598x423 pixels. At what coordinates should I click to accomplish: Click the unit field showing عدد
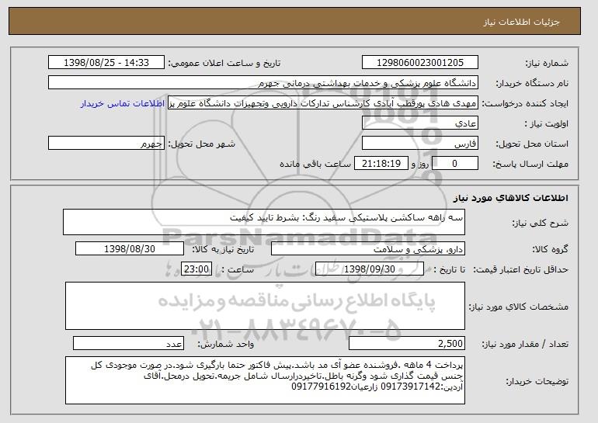pos(128,343)
